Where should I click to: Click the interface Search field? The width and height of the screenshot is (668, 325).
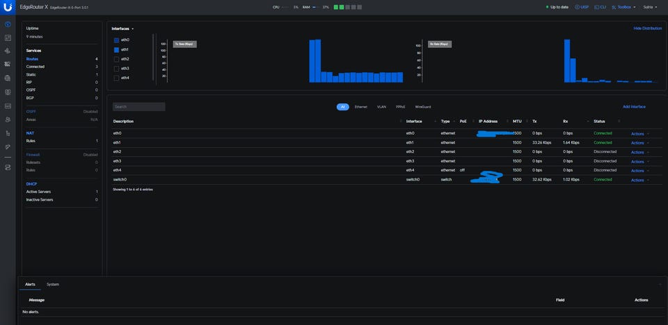[138, 107]
